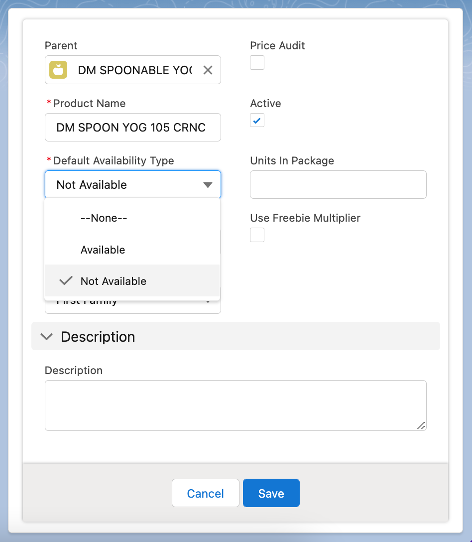The width and height of the screenshot is (472, 542).
Task: Click into the Units In Package field
Action: pos(338,185)
